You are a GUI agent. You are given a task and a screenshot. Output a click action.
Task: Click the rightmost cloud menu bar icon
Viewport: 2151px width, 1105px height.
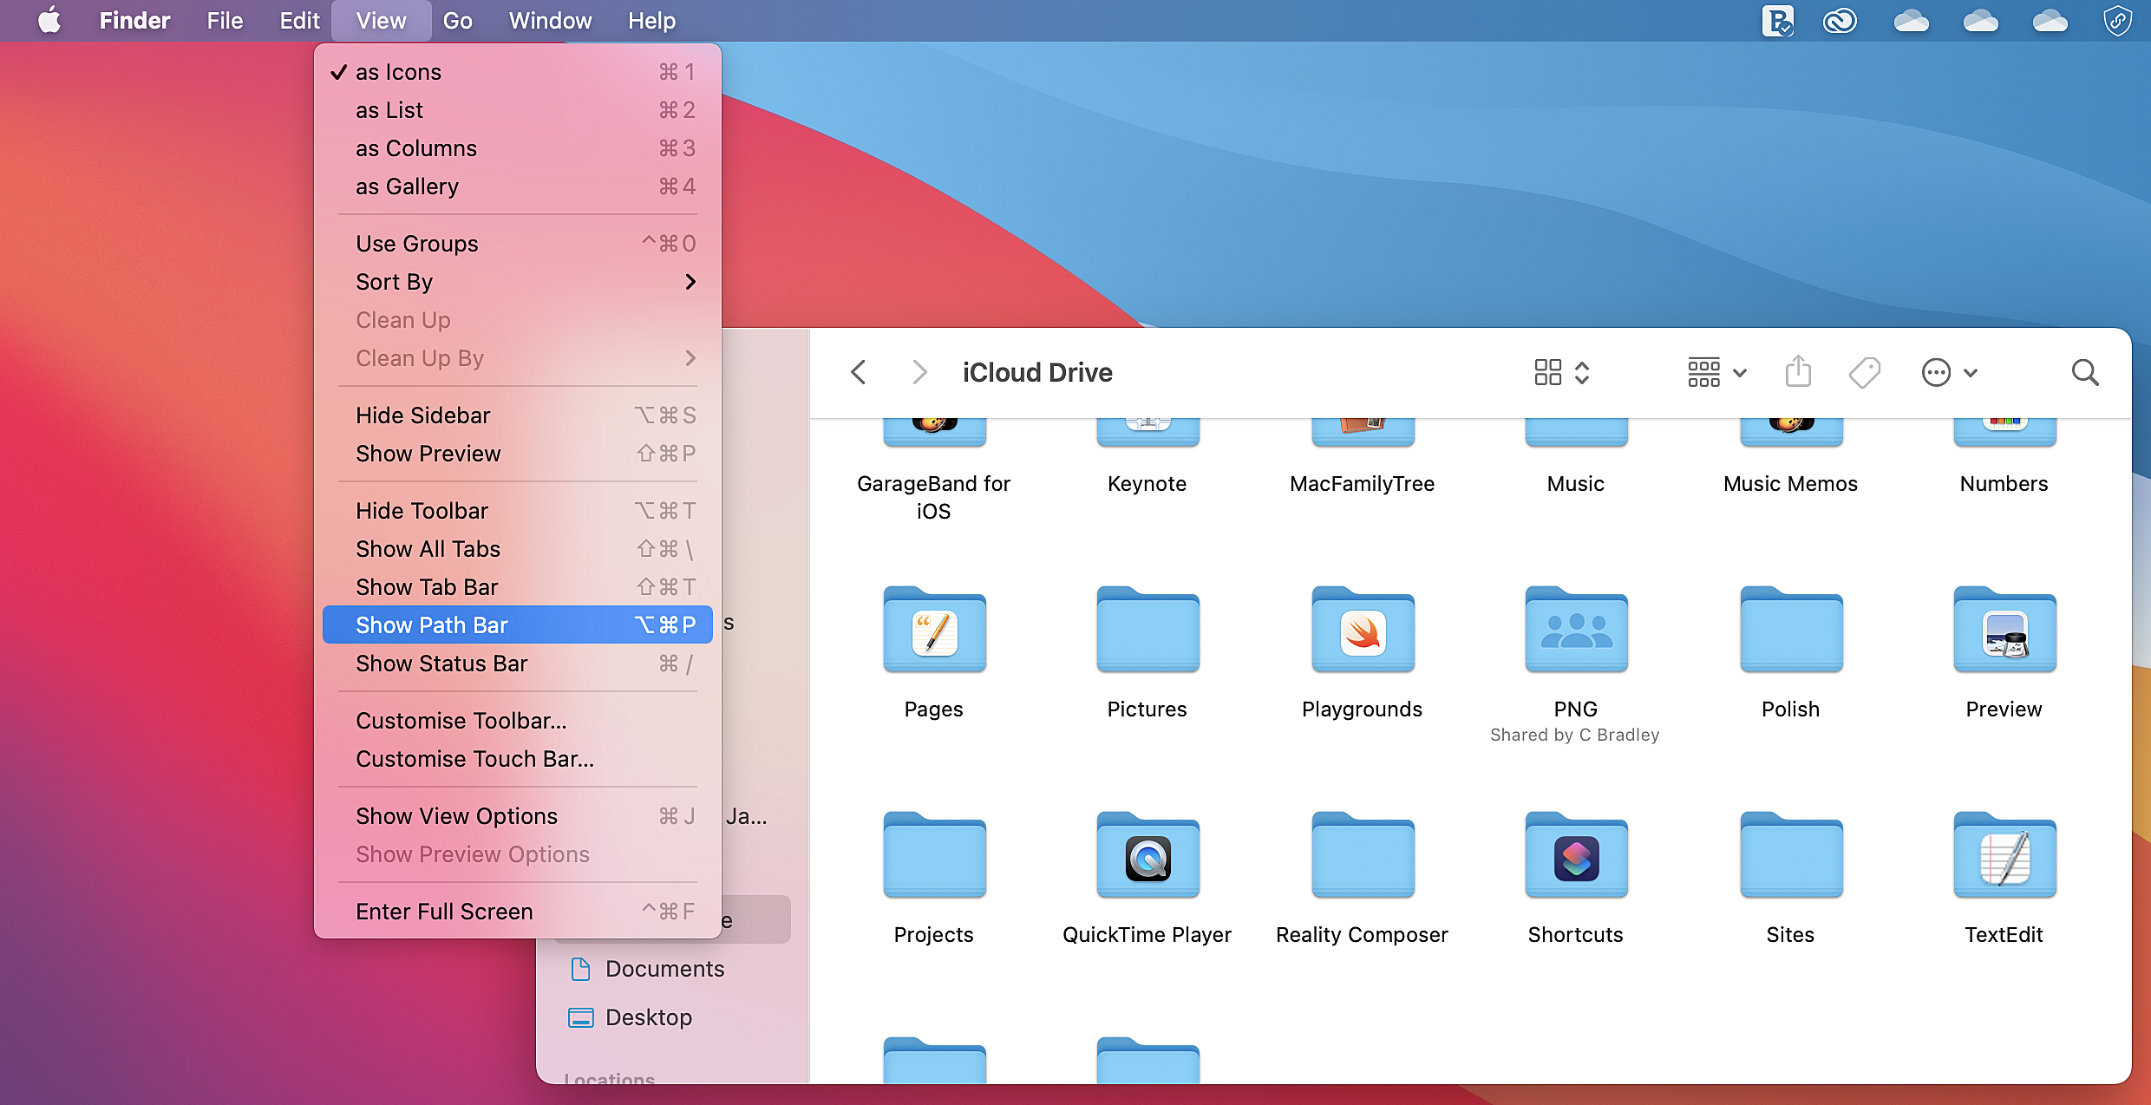click(x=2050, y=20)
